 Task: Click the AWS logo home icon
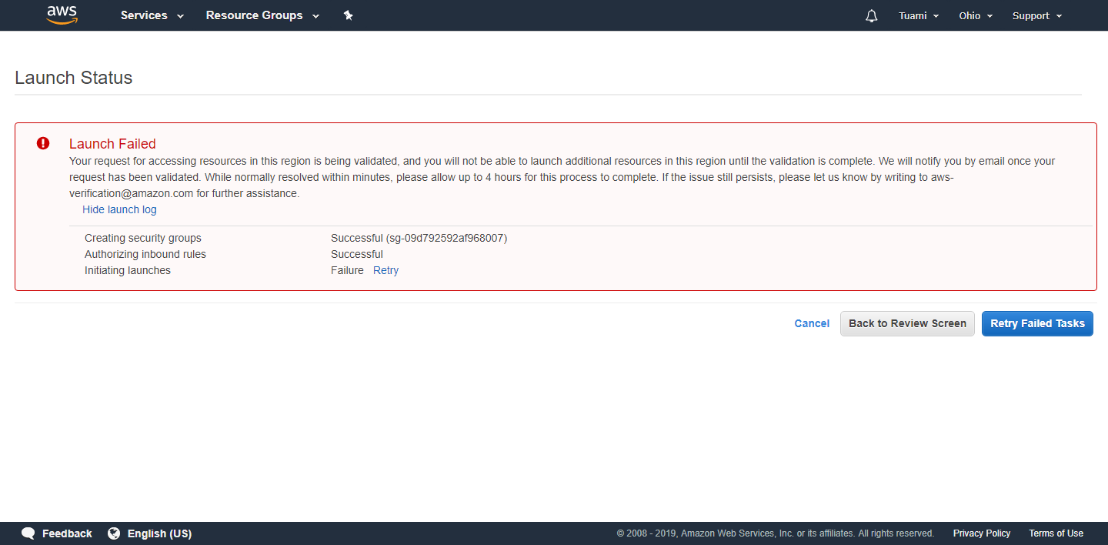click(62, 15)
